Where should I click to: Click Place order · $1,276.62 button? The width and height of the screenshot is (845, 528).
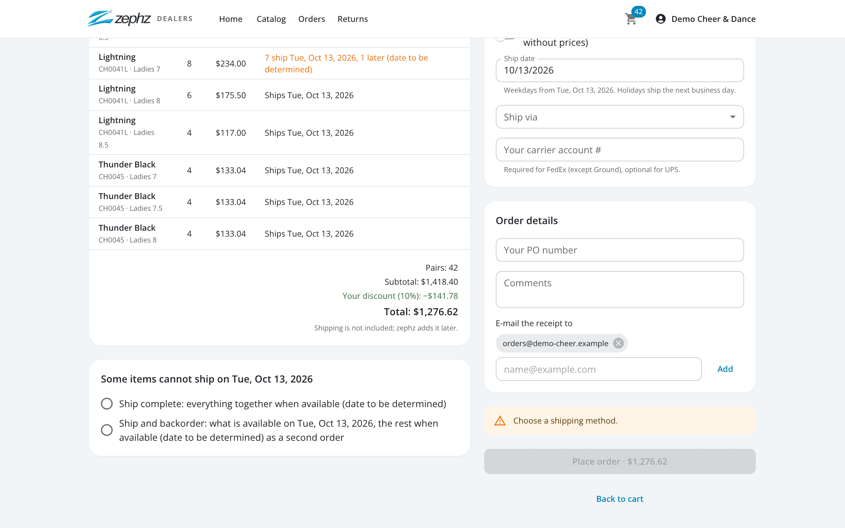click(620, 462)
